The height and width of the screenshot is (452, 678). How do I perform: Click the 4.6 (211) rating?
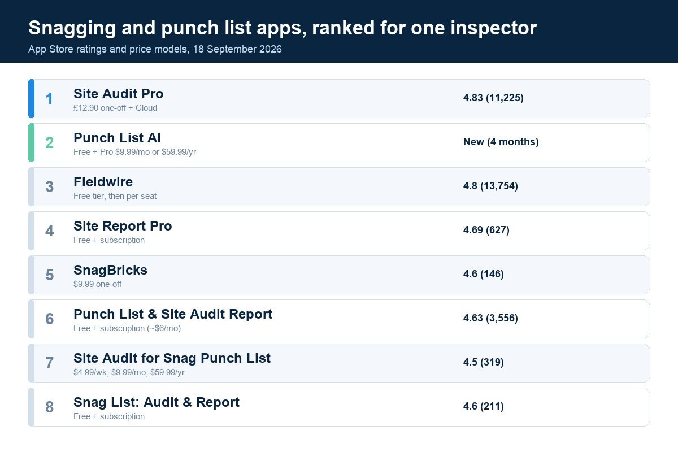[484, 406]
